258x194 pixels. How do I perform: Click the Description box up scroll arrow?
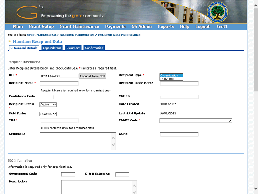tap(134, 186)
